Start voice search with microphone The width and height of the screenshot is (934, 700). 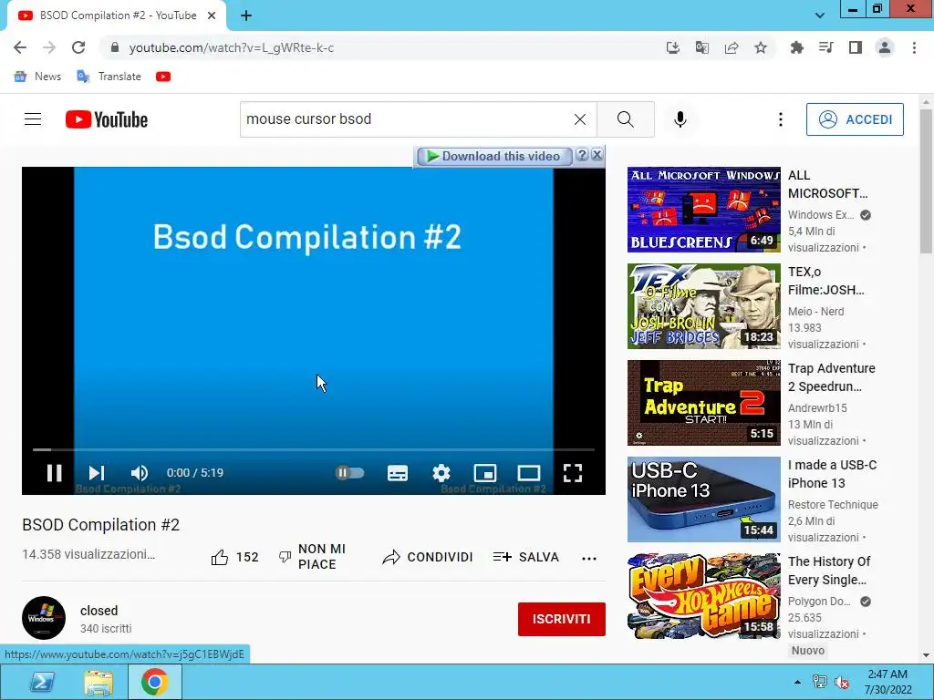click(680, 119)
